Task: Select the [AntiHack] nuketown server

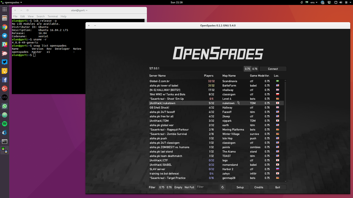Action: (x=216, y=103)
